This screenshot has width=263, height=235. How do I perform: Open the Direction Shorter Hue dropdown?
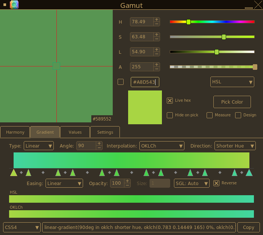pos(235,146)
